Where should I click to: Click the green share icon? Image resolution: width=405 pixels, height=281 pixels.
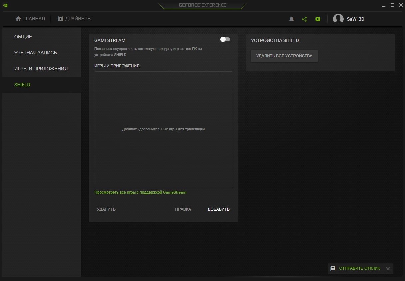pos(304,19)
